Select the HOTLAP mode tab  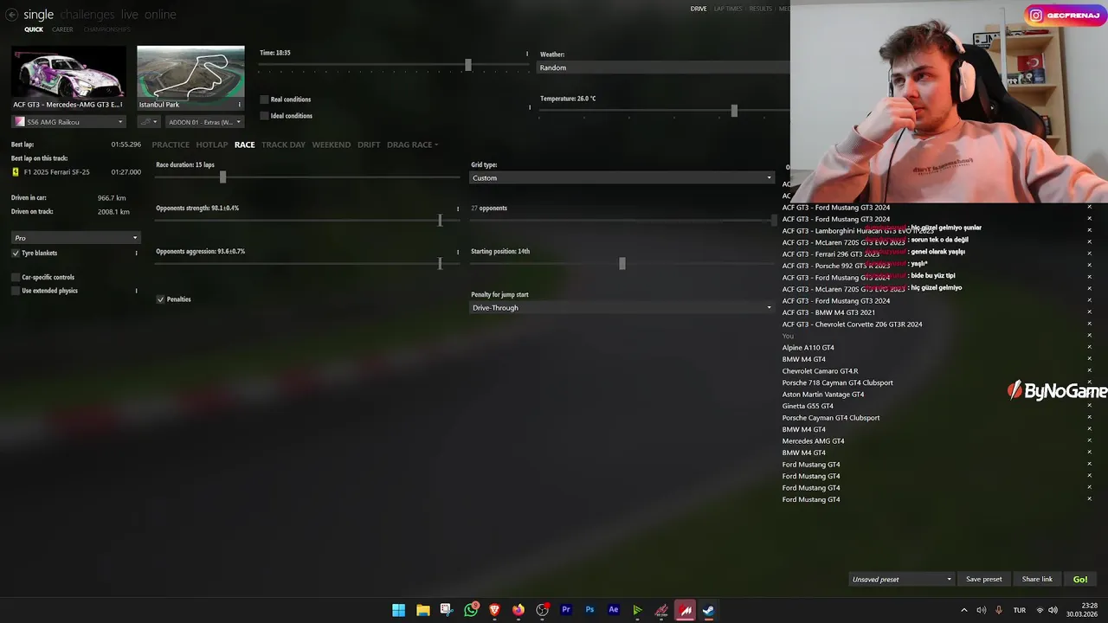point(212,145)
